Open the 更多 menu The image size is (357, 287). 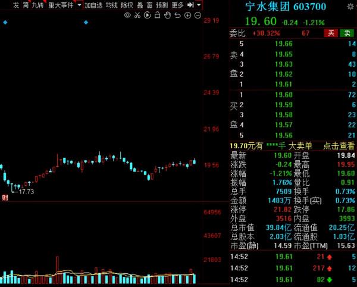coord(177,5)
